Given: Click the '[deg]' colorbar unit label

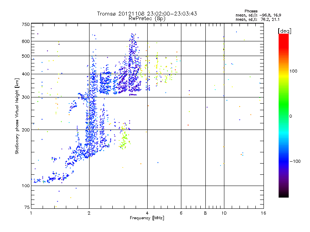Looking at the screenshot, I should point(284,31).
